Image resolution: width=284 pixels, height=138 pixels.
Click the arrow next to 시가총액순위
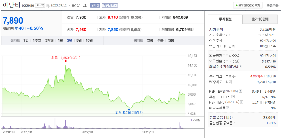(x=230, y=35)
